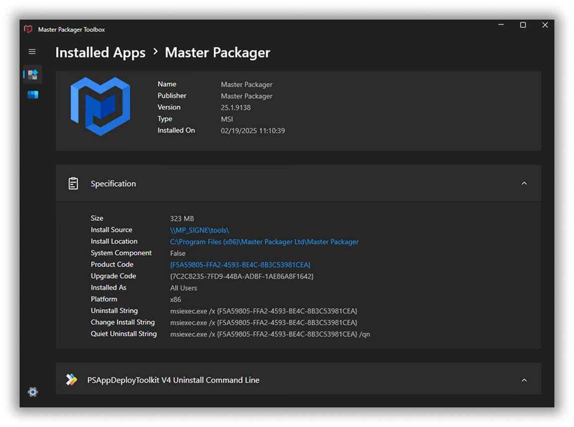
Task: Click the Upgrade Code GUID value
Action: (x=242, y=276)
